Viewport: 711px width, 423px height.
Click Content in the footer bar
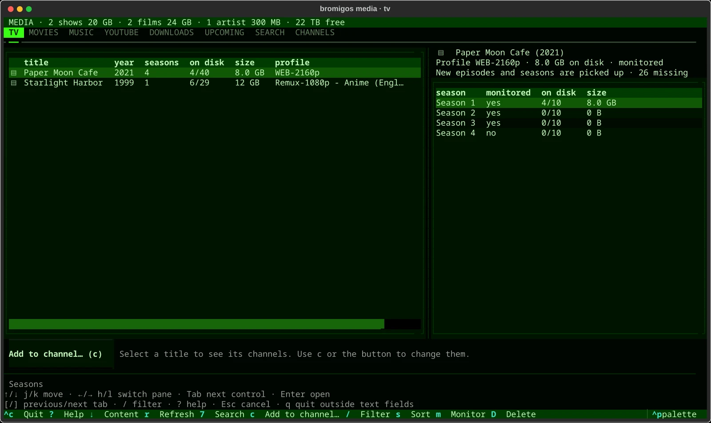[121, 415]
